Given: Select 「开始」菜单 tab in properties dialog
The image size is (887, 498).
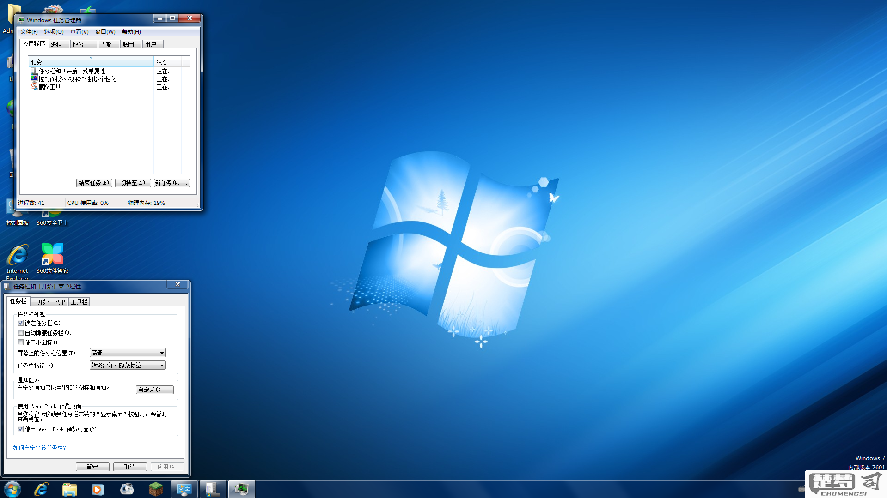Looking at the screenshot, I should pos(49,302).
